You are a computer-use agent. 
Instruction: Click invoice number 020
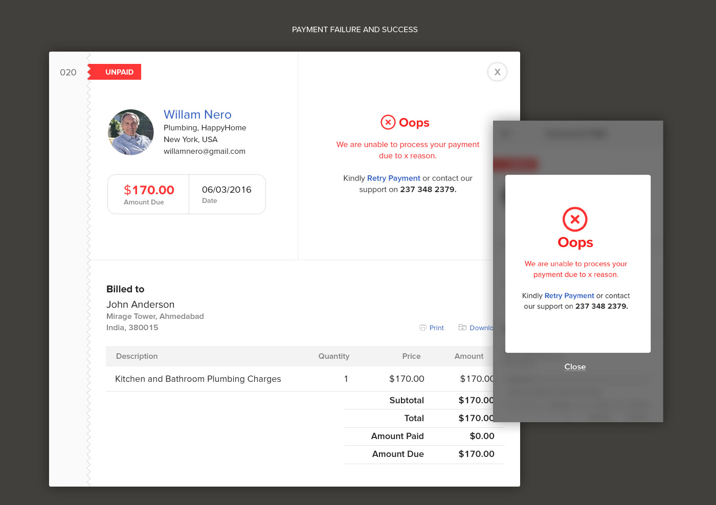click(68, 73)
